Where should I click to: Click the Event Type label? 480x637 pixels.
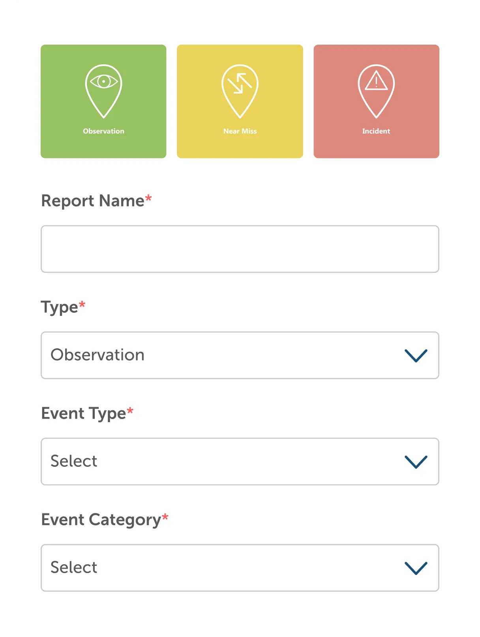point(87,414)
